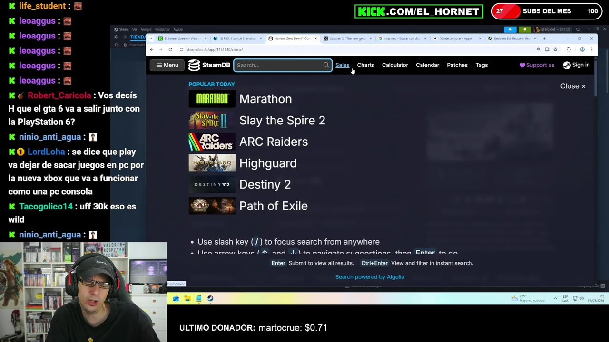Open the taskbar clock and date
The image size is (609, 342).
[596, 299]
